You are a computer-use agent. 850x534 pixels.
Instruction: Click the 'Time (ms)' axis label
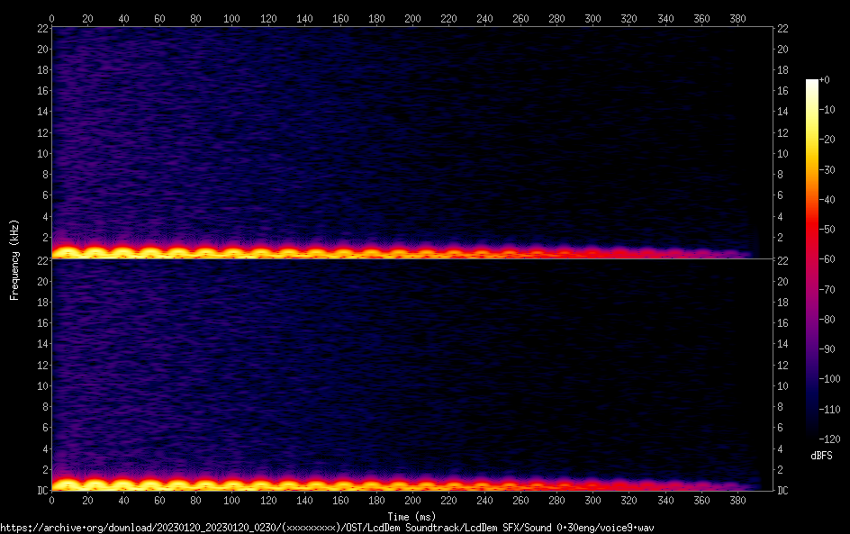[x=411, y=516]
